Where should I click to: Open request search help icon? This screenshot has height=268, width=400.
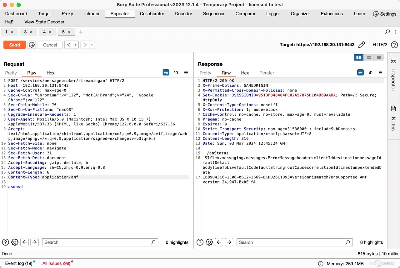5,242
